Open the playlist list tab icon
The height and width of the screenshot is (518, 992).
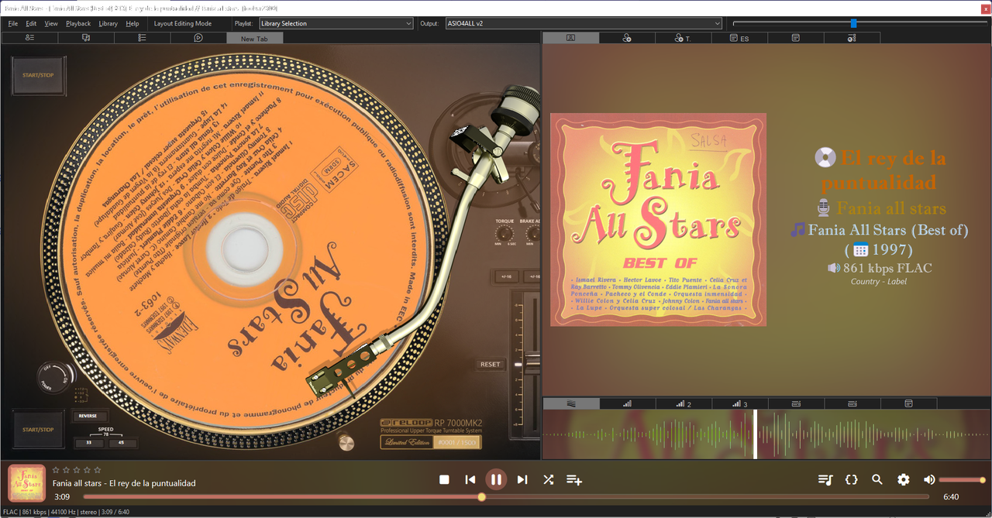click(x=142, y=37)
